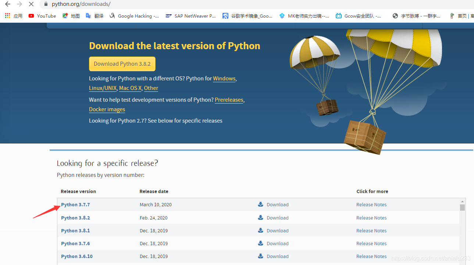Click download icon for Python 3.6.10
Viewport: 474px width, 265px height.
[260, 256]
